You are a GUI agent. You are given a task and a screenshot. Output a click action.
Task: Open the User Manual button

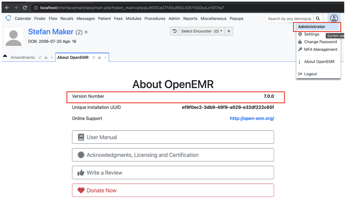click(173, 137)
